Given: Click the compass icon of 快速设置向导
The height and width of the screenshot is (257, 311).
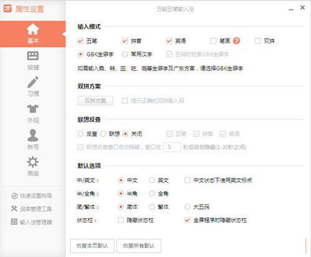Looking at the screenshot, I should click(x=14, y=196).
